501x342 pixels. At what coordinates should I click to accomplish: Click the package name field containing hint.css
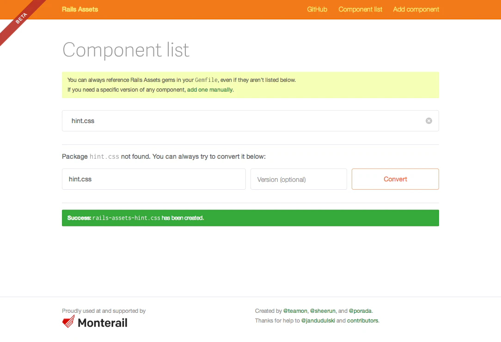pyautogui.click(x=154, y=179)
